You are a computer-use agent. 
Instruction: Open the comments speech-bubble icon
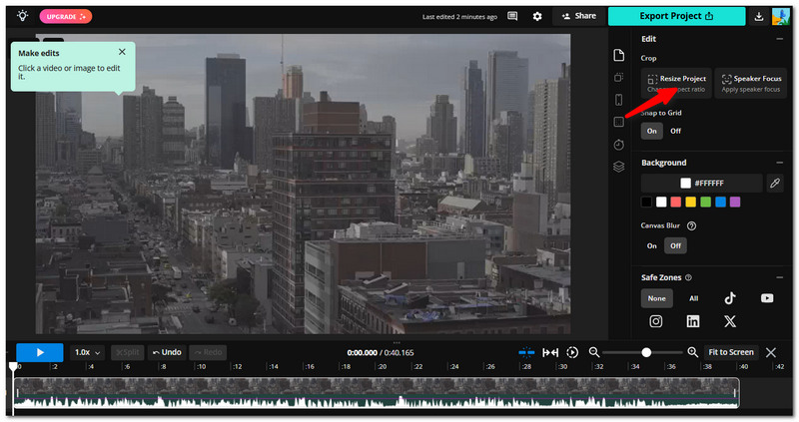click(512, 16)
